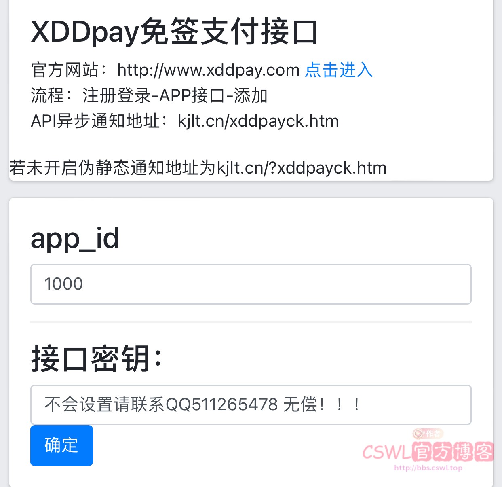The height and width of the screenshot is (487, 502).
Task: Click the kjlt.cn/xddpayck.htm address text
Action: click(258, 121)
